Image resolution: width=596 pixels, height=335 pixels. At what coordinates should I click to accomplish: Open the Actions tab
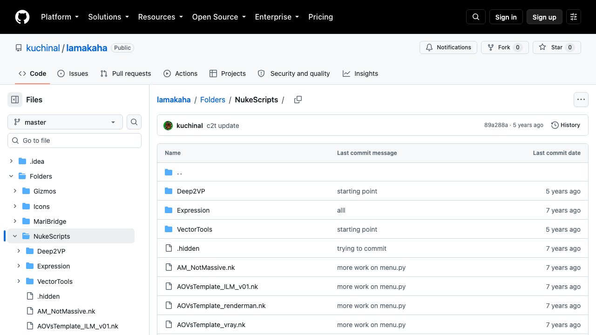181,74
